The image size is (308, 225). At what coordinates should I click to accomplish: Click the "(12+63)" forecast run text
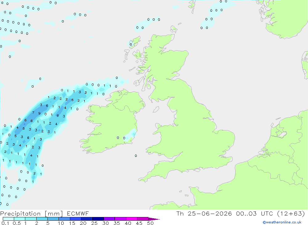pos(291,213)
